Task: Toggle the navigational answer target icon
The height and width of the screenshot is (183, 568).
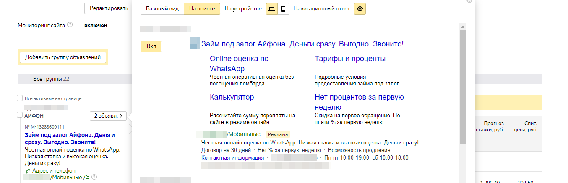Action: tap(360, 9)
